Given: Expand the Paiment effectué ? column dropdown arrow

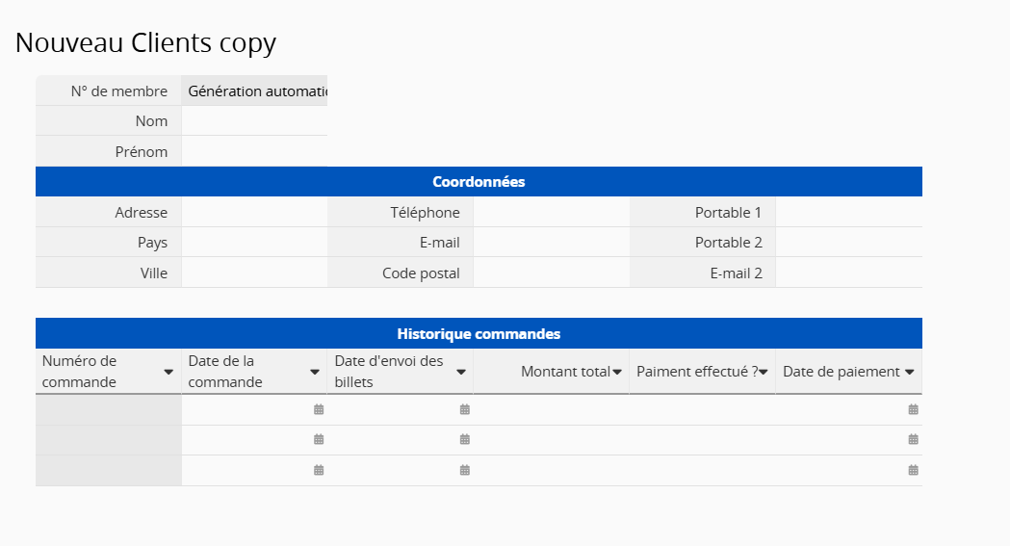Looking at the screenshot, I should click(x=764, y=372).
